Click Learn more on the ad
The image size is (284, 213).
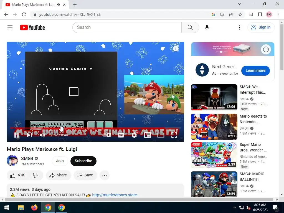[x=255, y=71]
